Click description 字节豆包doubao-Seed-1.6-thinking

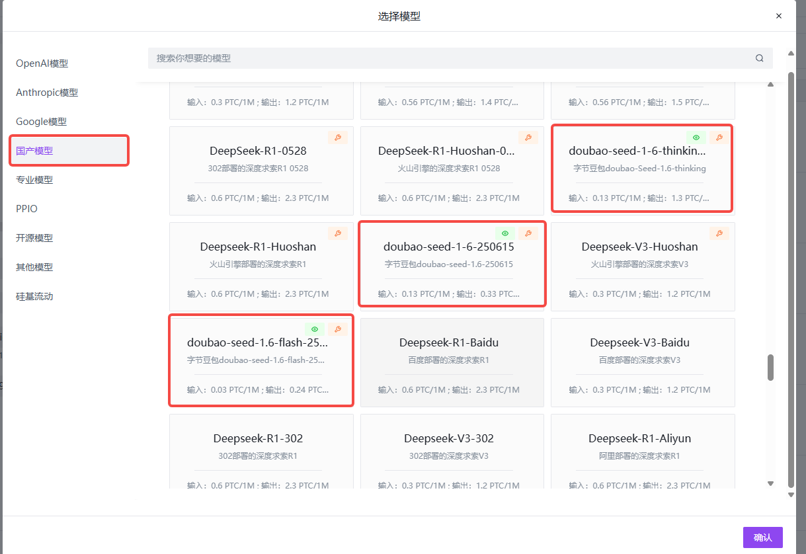[639, 168]
